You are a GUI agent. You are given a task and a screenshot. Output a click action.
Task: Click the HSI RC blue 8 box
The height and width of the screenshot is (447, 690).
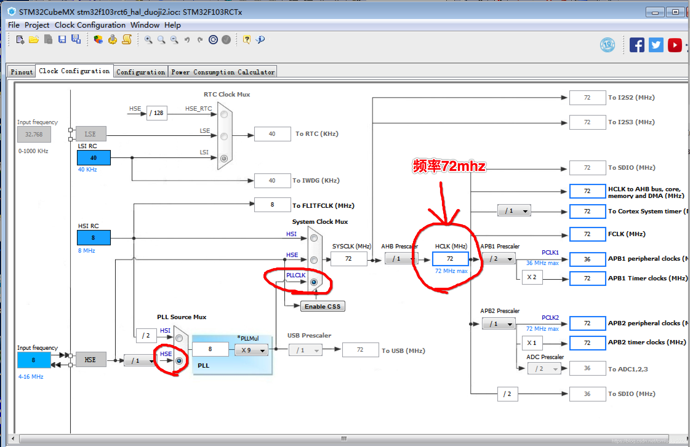[94, 238]
